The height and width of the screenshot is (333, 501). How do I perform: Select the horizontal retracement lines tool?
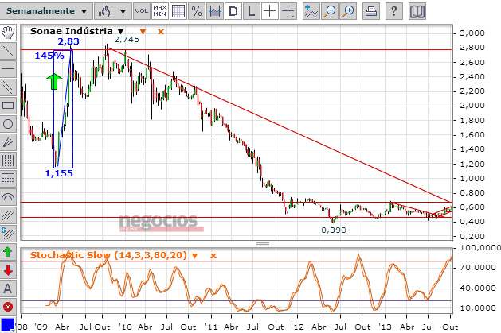(x=8, y=179)
